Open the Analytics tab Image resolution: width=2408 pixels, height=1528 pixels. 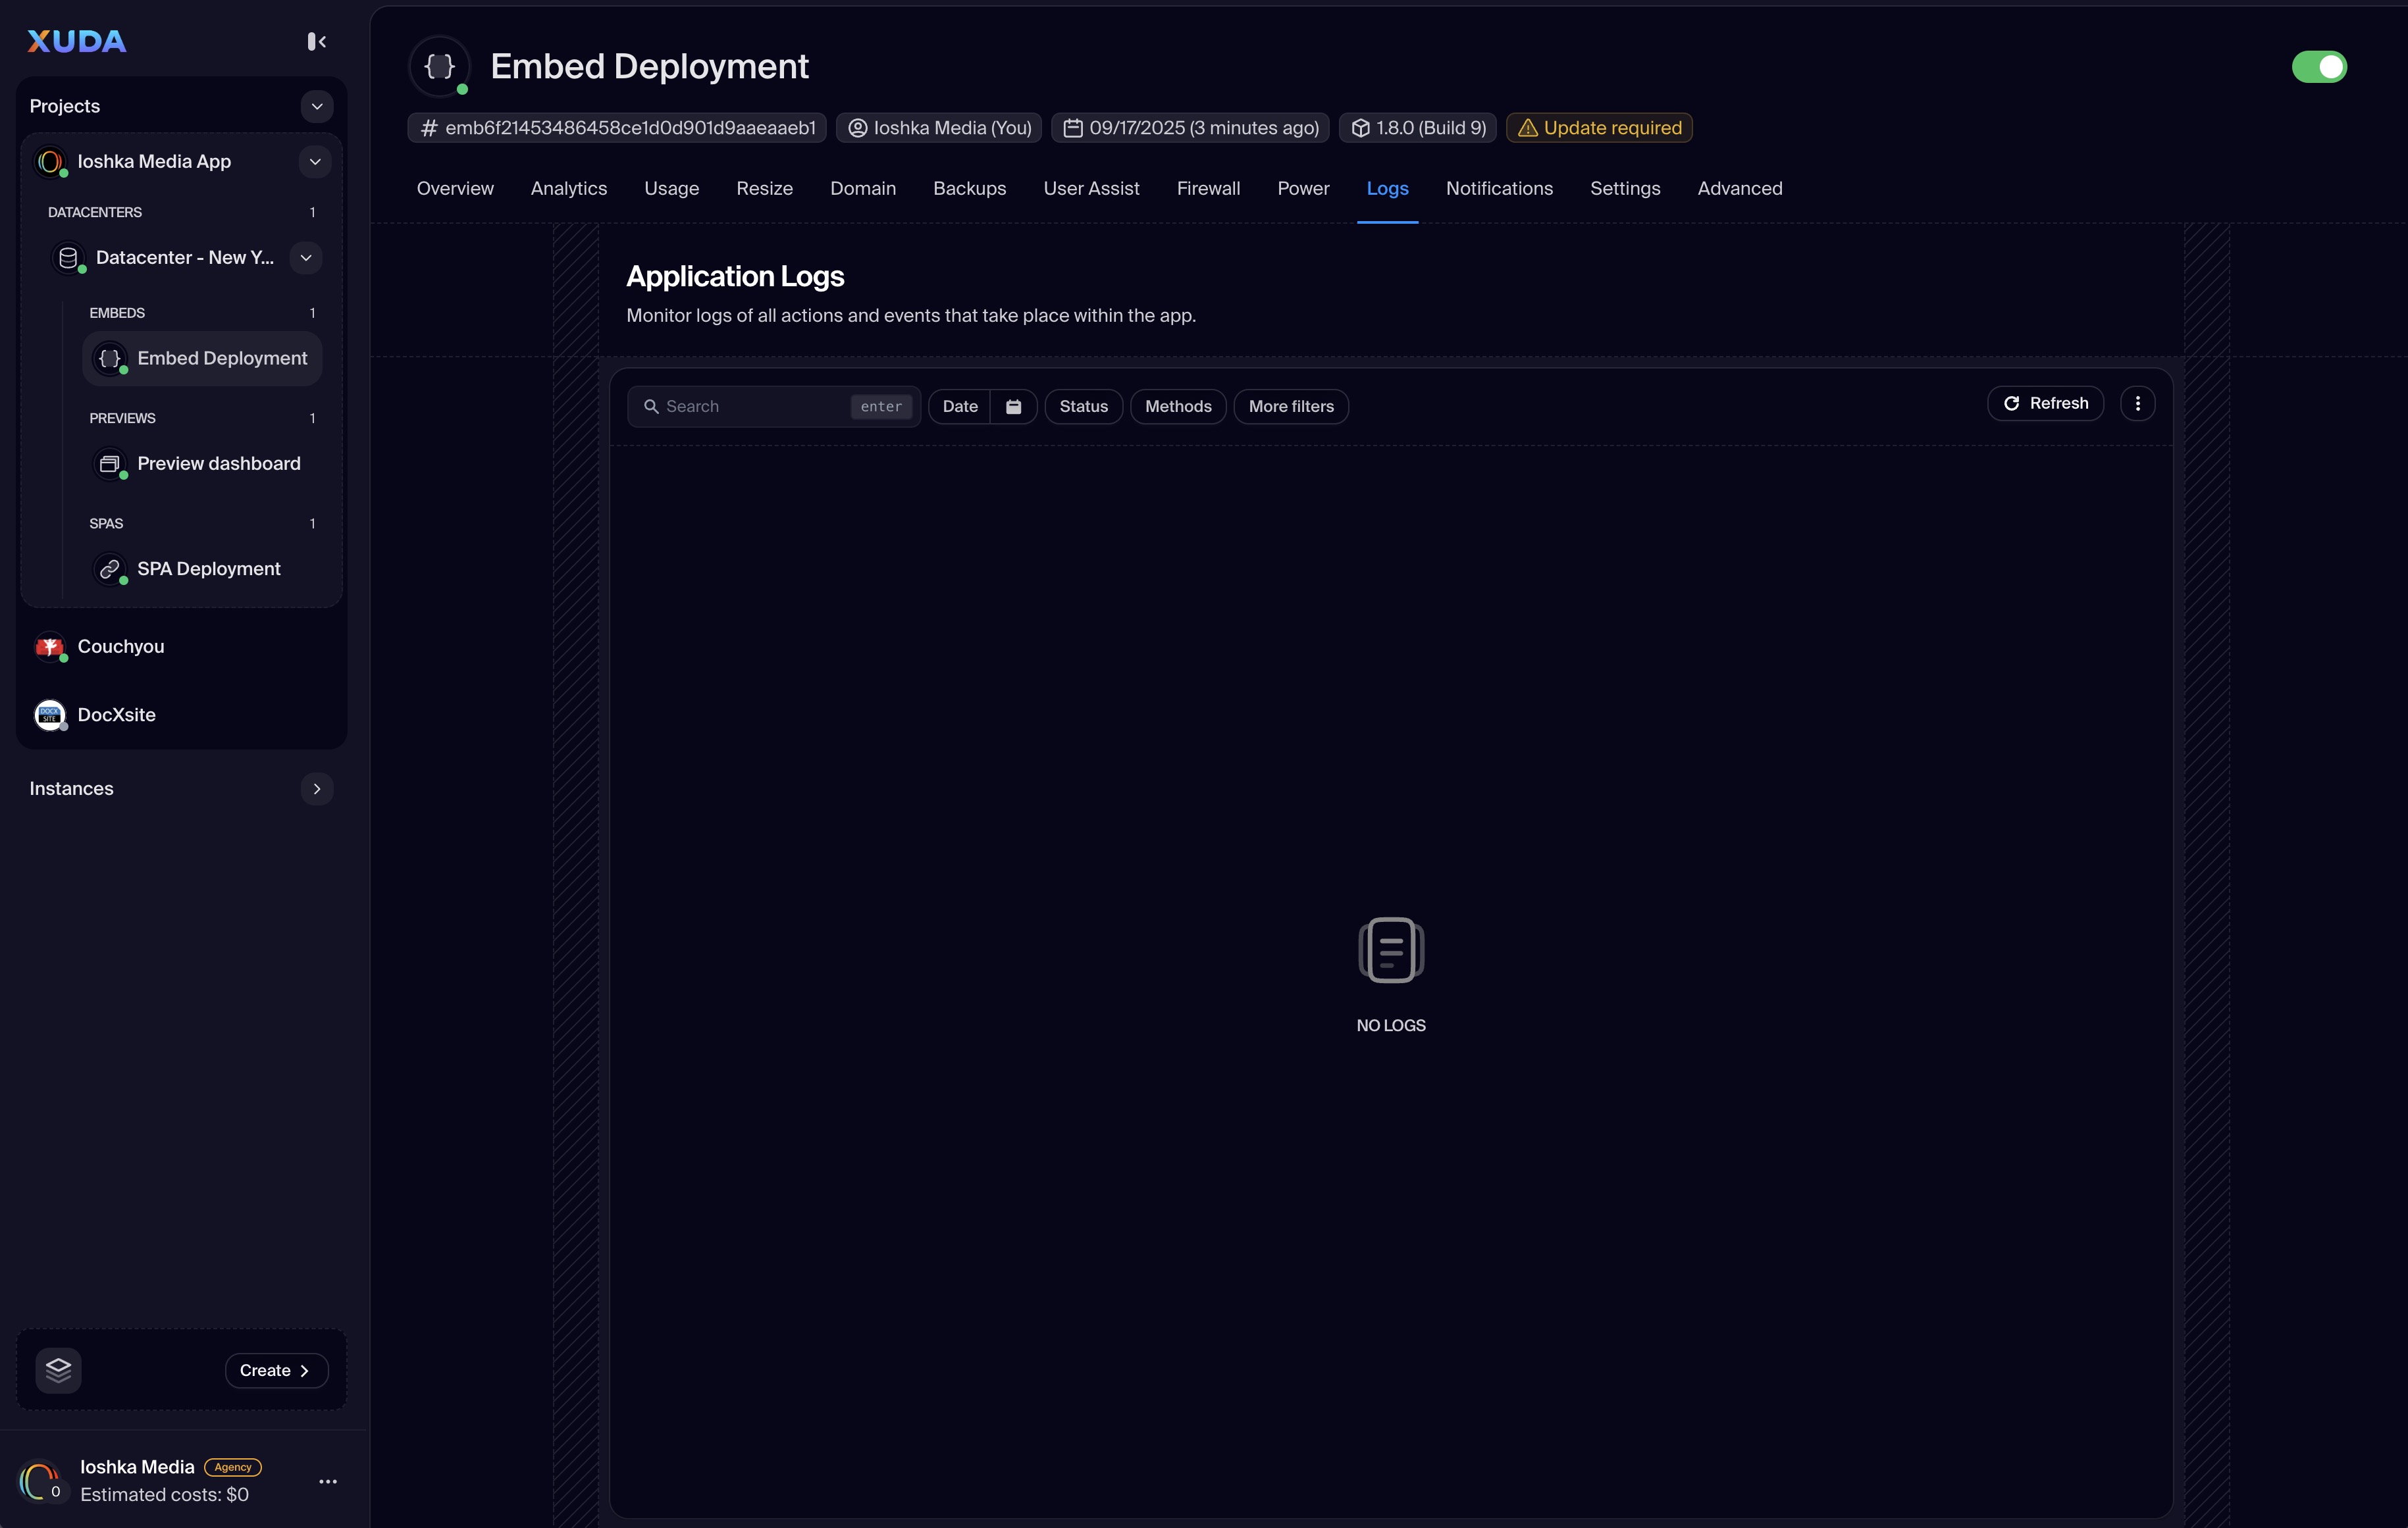pyautogui.click(x=568, y=189)
